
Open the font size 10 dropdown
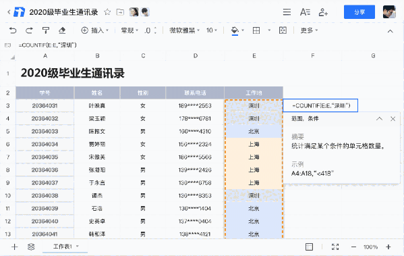pyautogui.click(x=212, y=30)
